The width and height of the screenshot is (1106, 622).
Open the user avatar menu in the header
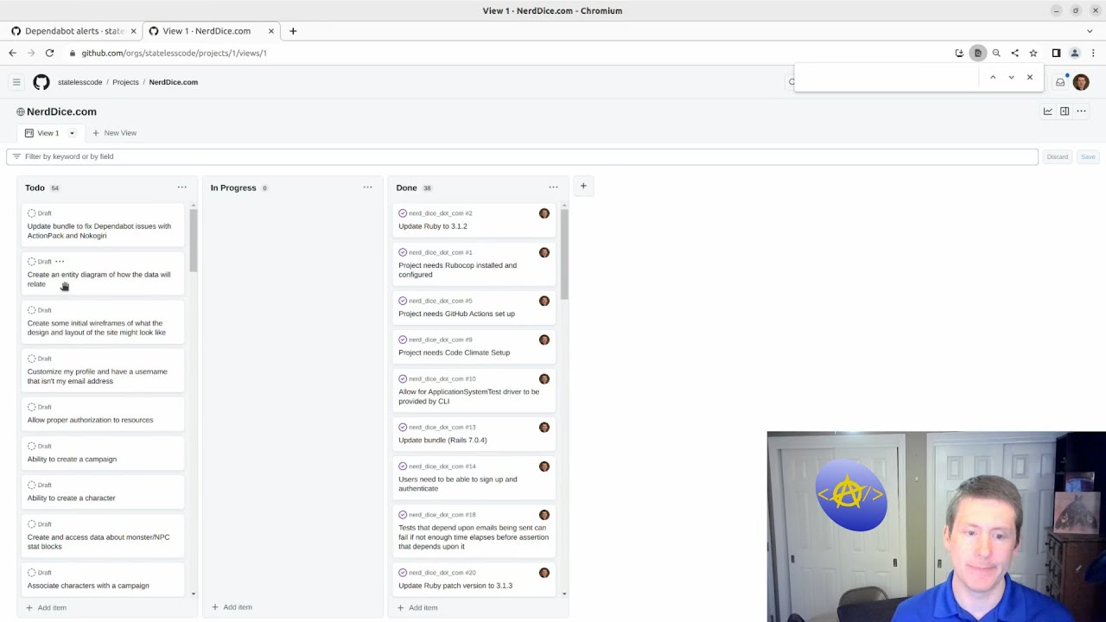1081,82
